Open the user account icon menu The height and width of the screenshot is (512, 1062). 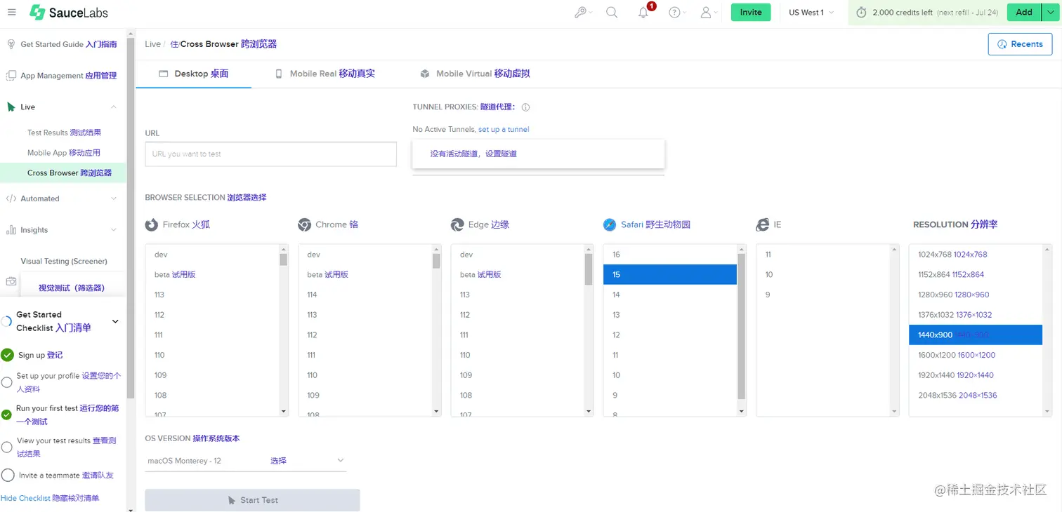[x=706, y=13]
